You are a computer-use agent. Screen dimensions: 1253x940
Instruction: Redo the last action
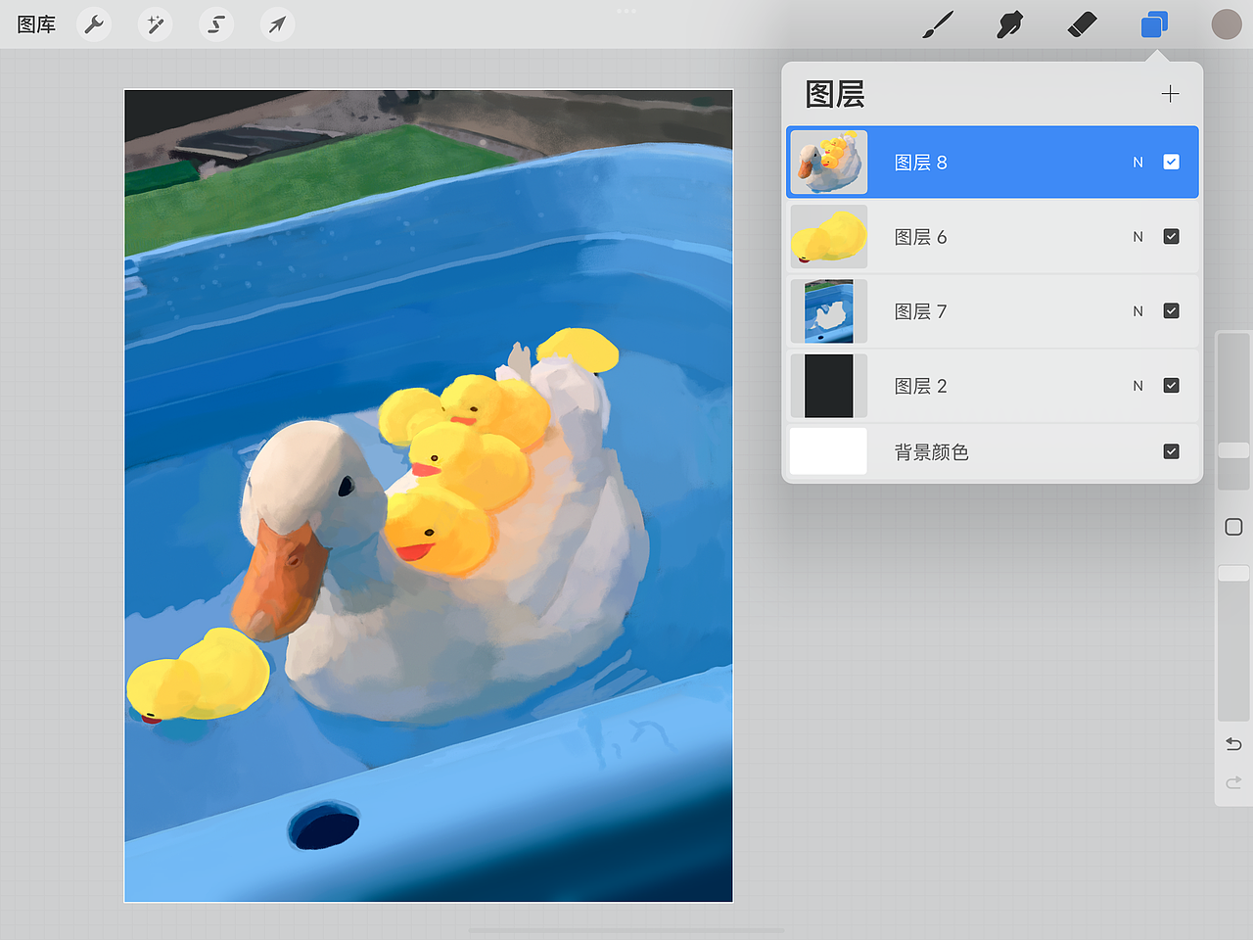(x=1233, y=782)
